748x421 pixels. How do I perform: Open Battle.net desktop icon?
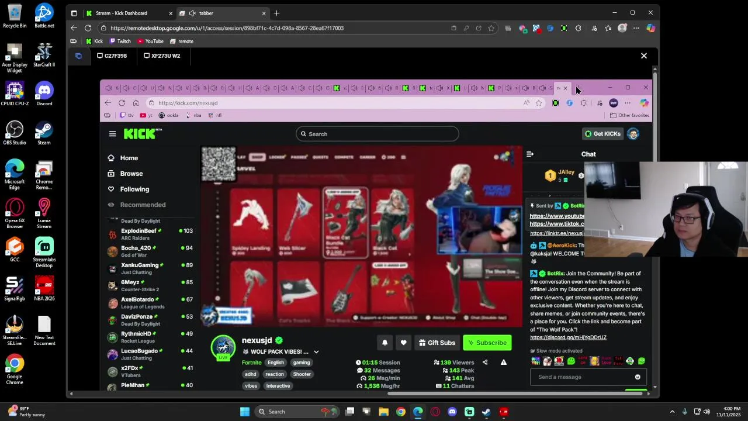coord(44,16)
